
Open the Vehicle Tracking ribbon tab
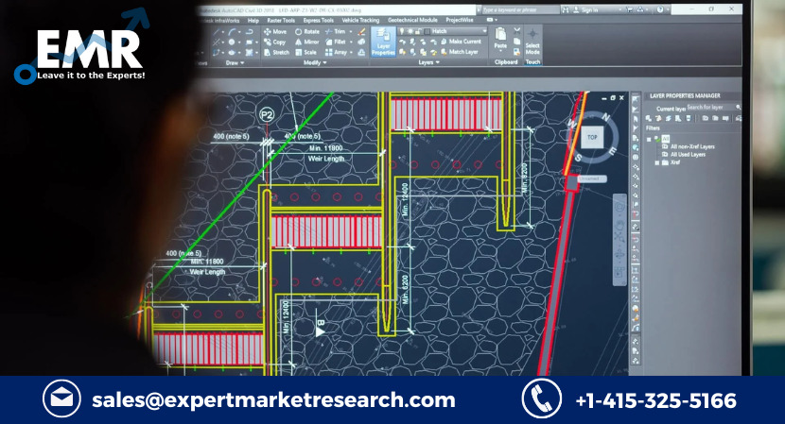[x=360, y=20]
